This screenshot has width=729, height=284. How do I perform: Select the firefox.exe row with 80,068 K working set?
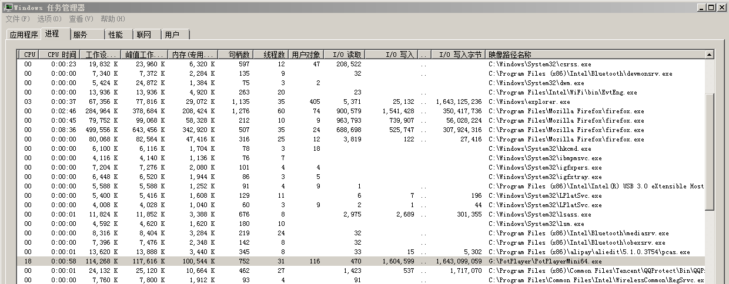[x=362, y=139]
